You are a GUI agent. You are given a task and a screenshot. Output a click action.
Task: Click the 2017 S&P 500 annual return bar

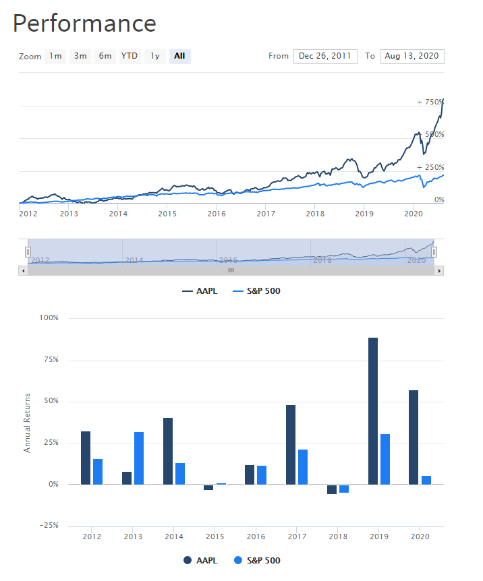(303, 467)
